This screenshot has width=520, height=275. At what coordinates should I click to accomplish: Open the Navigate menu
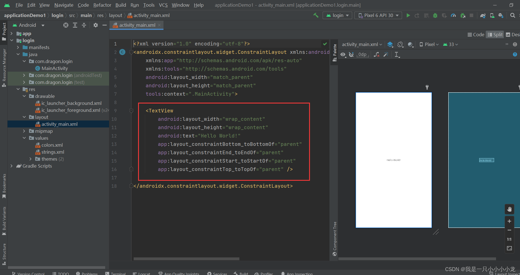pyautogui.click(x=64, y=5)
